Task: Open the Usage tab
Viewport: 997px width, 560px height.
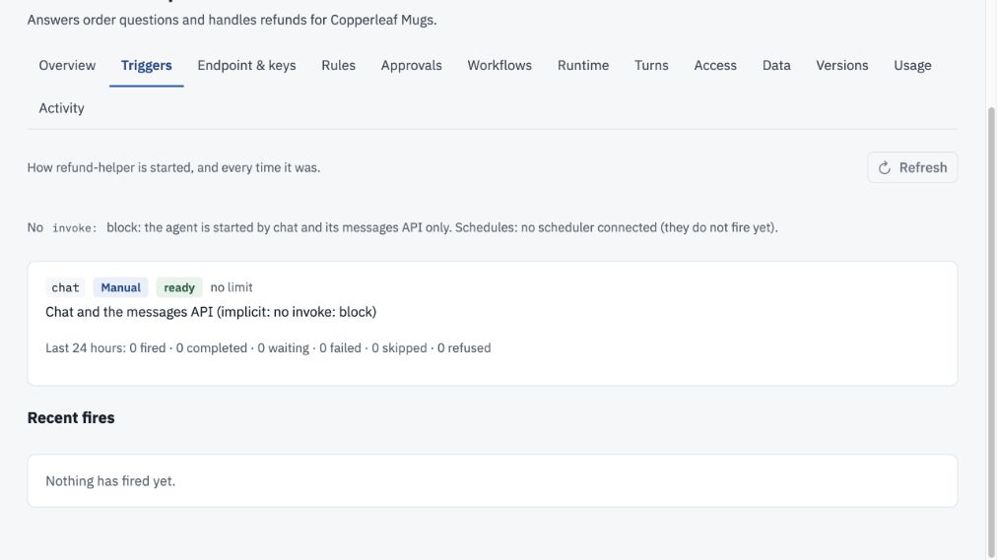Action: (x=912, y=65)
